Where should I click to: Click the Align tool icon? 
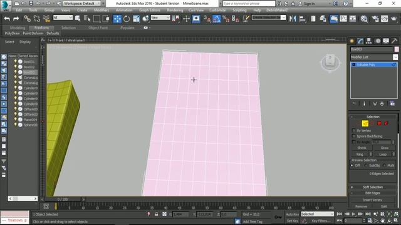coord(302,19)
